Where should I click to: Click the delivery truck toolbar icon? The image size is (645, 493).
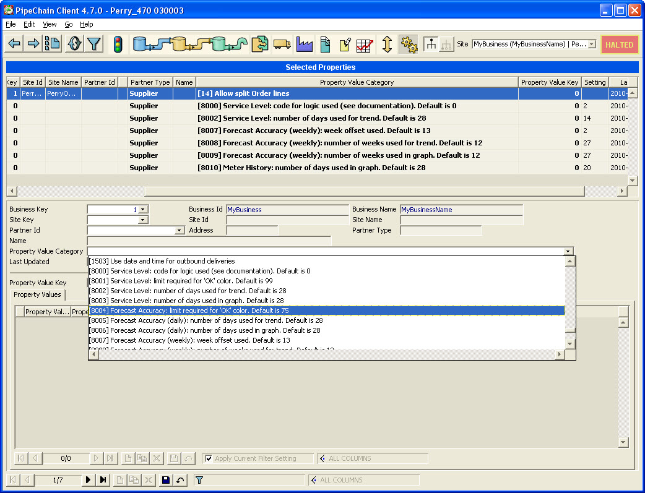click(x=282, y=44)
